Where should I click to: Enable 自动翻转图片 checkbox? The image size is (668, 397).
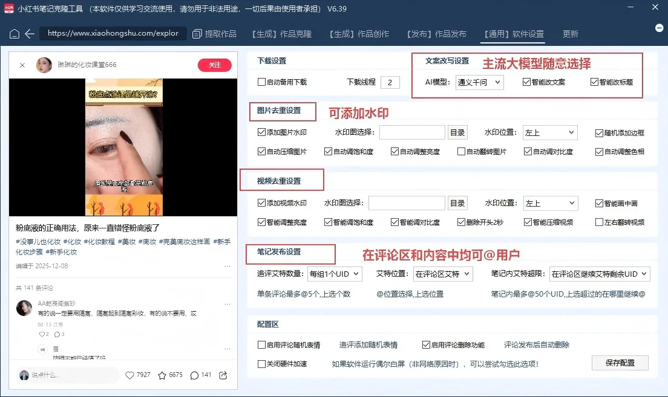click(461, 151)
